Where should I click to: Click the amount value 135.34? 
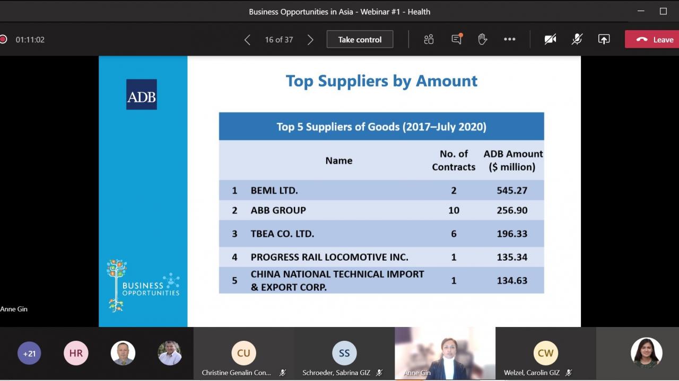pos(512,257)
